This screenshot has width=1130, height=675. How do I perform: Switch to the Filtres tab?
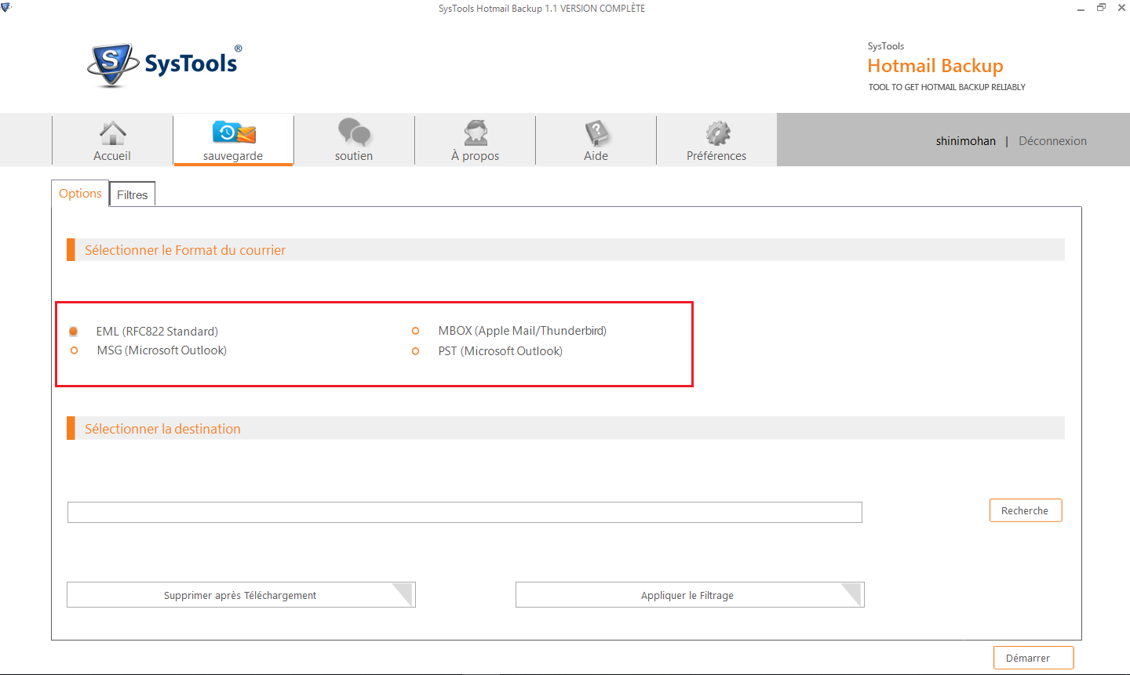[133, 194]
